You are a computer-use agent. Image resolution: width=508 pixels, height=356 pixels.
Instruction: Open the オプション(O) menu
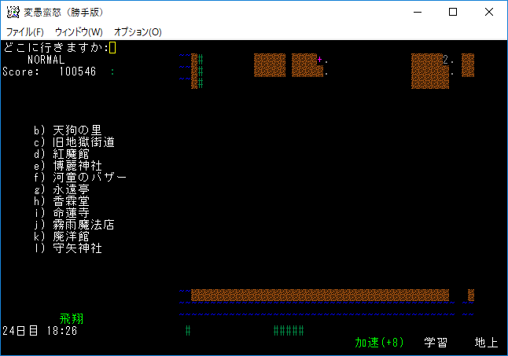click(138, 32)
